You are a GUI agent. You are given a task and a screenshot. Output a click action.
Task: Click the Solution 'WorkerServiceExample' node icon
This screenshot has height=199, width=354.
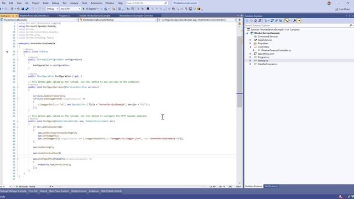point(248,29)
